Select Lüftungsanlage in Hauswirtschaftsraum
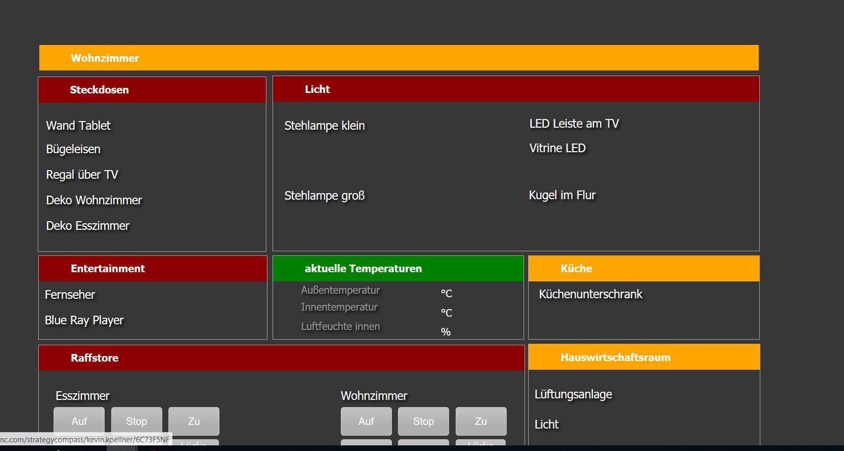This screenshot has height=451, width=844. coord(573,394)
